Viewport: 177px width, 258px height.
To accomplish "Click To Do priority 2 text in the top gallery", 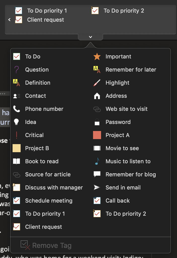I will [124, 11].
